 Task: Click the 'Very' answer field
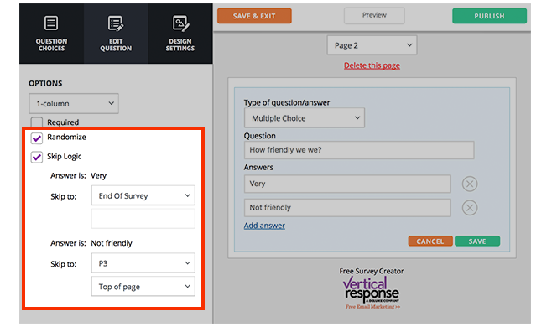pos(347,184)
